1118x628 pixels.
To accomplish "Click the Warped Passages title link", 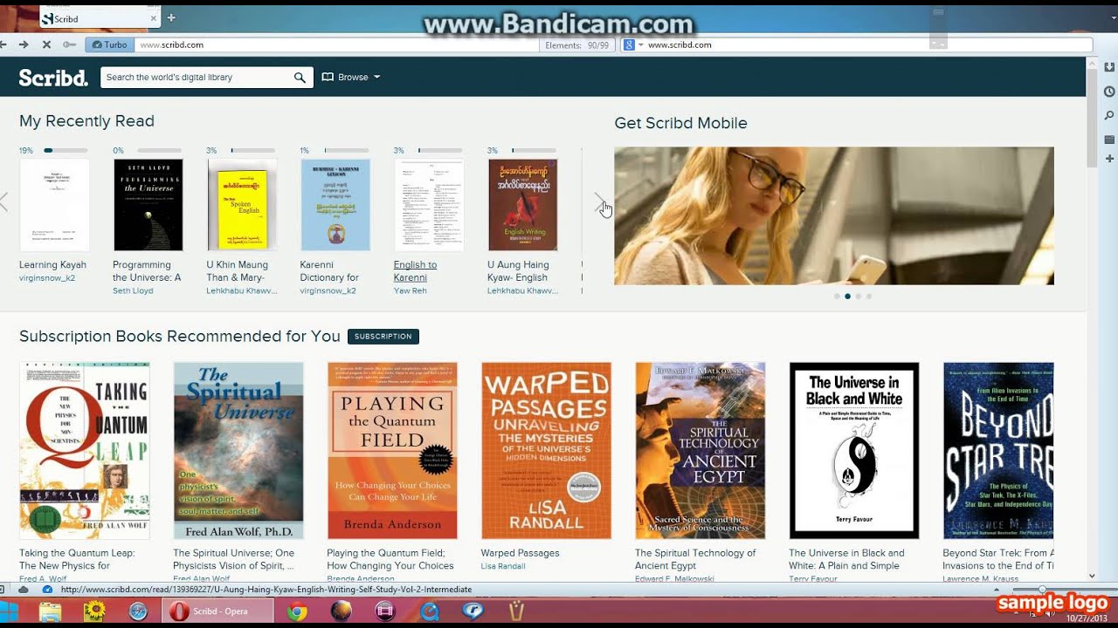I will point(520,553).
